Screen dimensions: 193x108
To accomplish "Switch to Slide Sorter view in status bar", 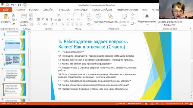I will click(x=152, y=103).
